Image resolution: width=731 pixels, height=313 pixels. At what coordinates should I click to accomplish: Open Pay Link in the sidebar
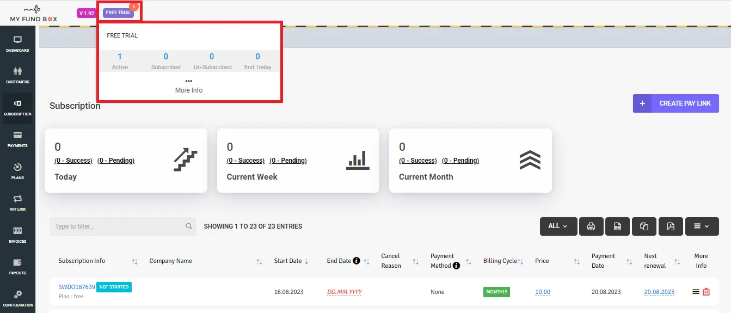point(17,203)
